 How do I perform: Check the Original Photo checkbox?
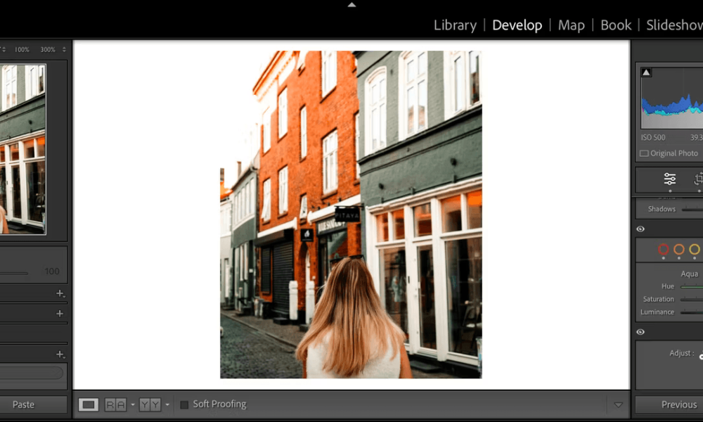[644, 153]
